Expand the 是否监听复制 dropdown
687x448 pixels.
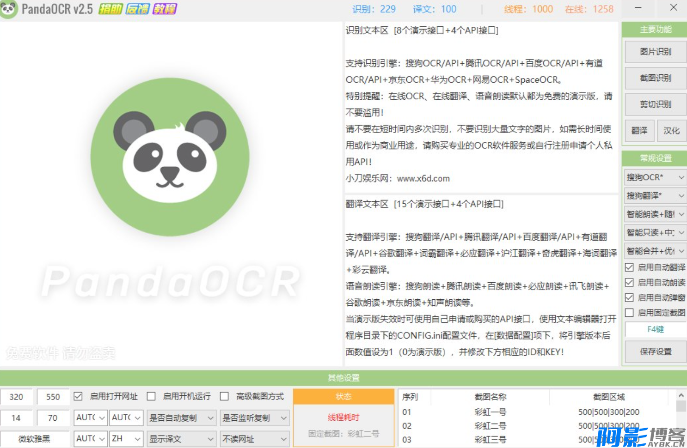click(255, 418)
